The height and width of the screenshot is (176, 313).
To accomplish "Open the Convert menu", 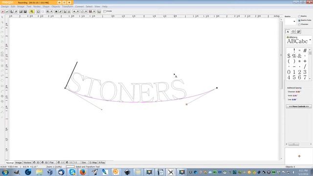I will tap(79, 6).
